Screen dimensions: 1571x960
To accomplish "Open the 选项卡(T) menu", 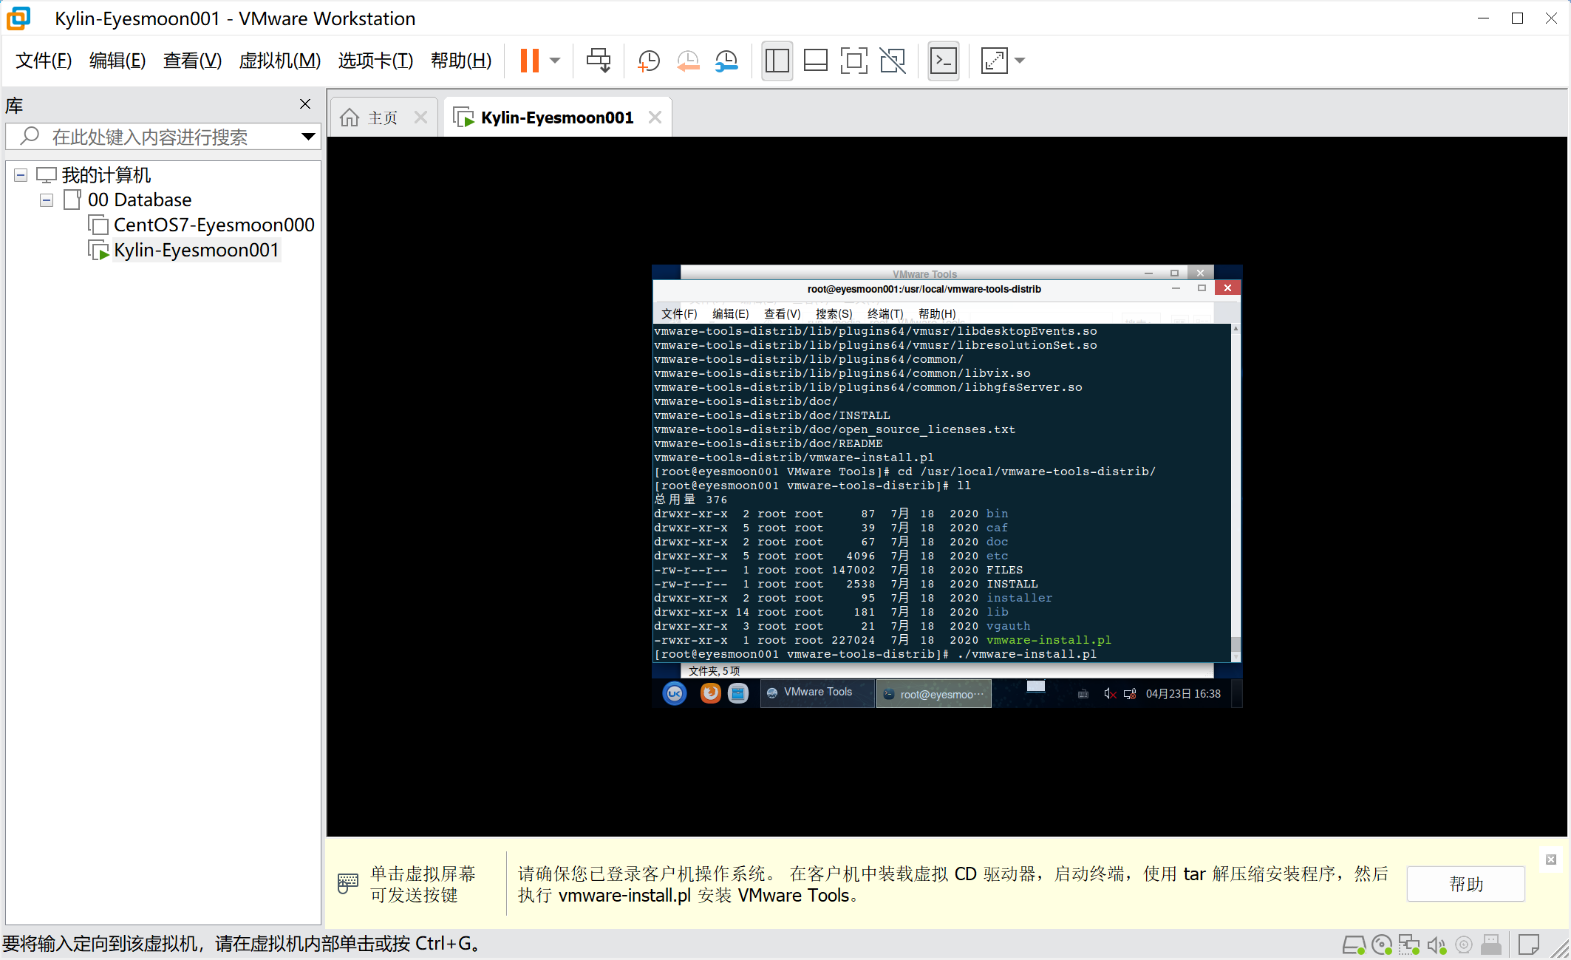I will [375, 61].
